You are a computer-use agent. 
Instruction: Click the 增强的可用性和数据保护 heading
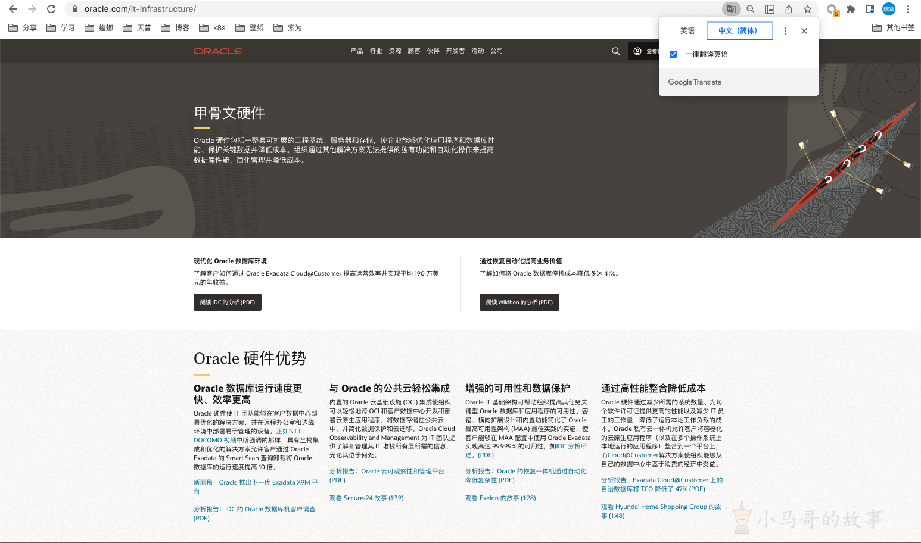[x=518, y=388]
